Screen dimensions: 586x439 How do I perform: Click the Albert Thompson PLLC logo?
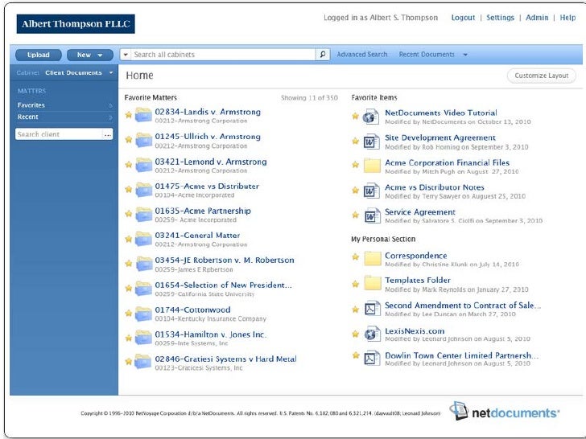coord(76,24)
